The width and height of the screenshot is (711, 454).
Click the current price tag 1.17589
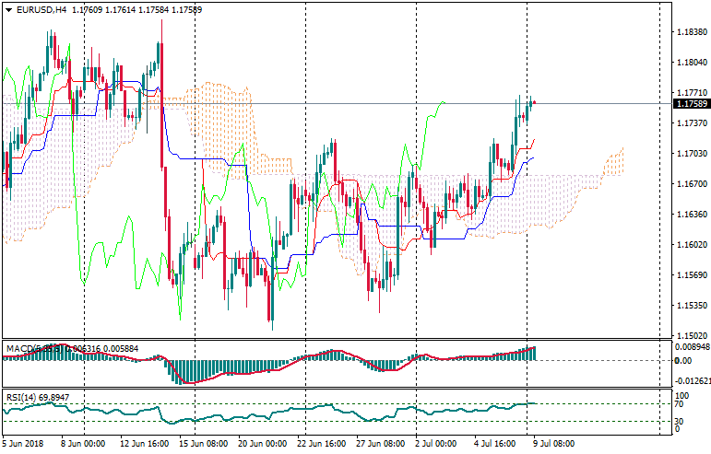tap(686, 104)
